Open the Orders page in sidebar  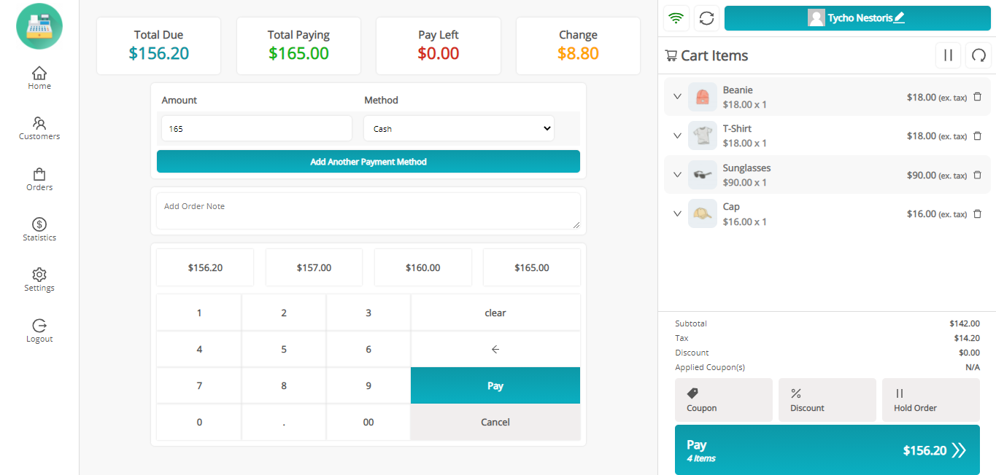[39, 179]
